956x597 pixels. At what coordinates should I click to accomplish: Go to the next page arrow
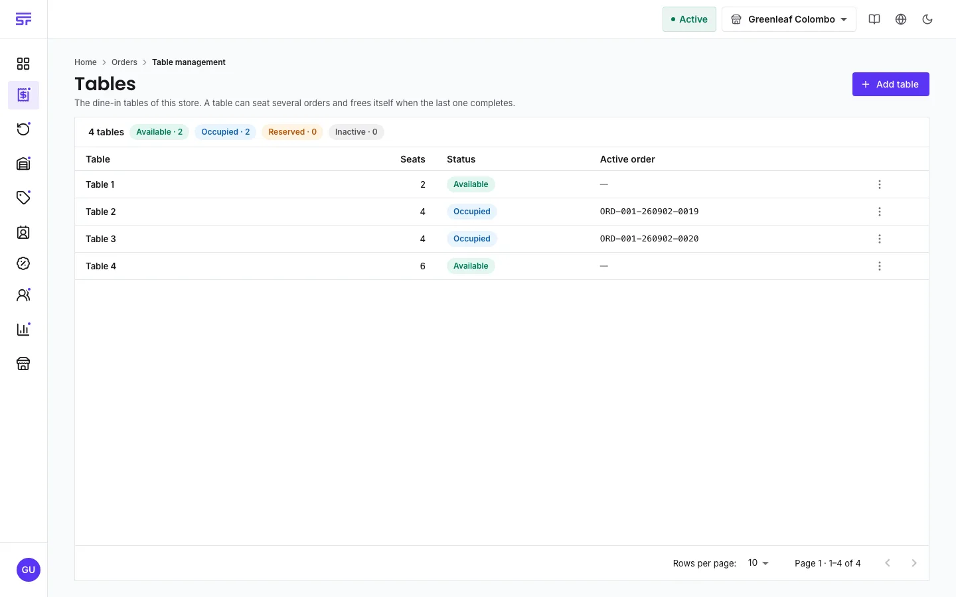(914, 563)
